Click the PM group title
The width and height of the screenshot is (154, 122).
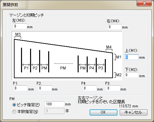12,99
